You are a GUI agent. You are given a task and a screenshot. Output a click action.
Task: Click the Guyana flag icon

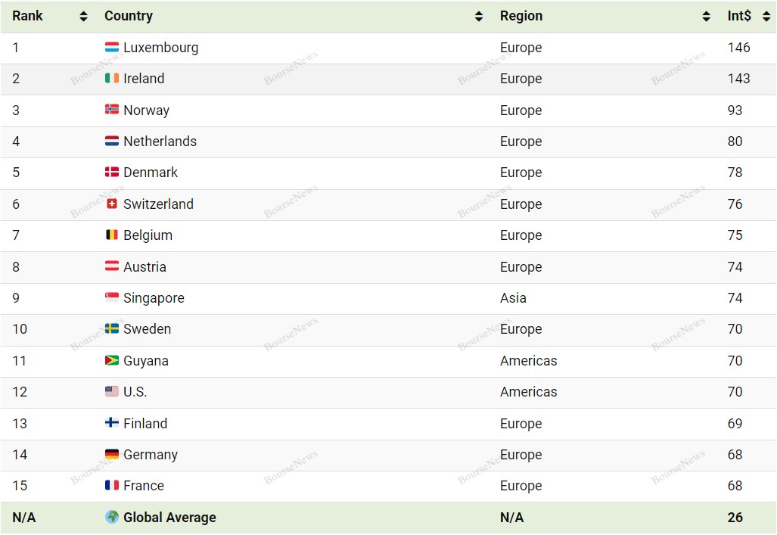click(x=112, y=360)
